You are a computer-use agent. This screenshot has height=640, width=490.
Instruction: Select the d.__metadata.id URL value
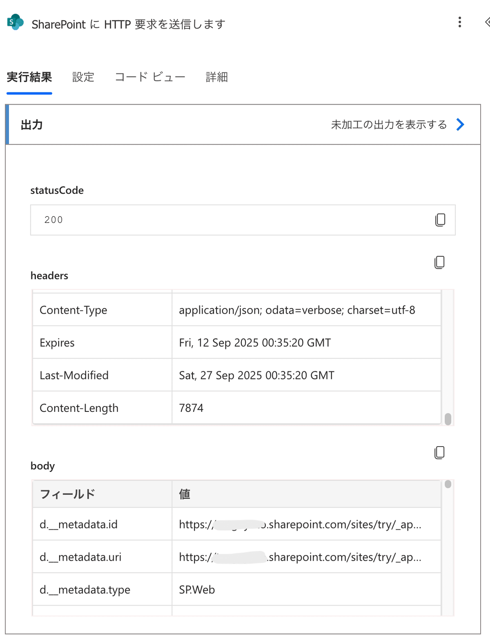300,524
